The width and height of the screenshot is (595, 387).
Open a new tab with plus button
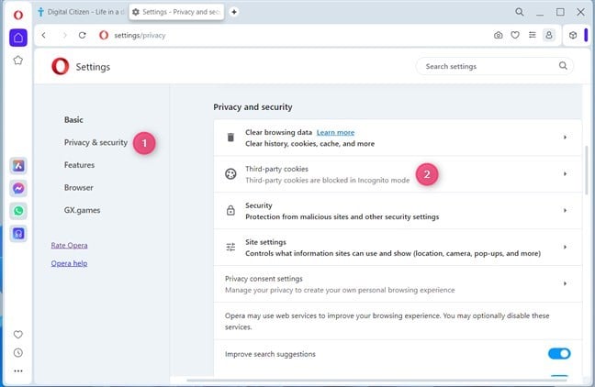click(x=234, y=12)
